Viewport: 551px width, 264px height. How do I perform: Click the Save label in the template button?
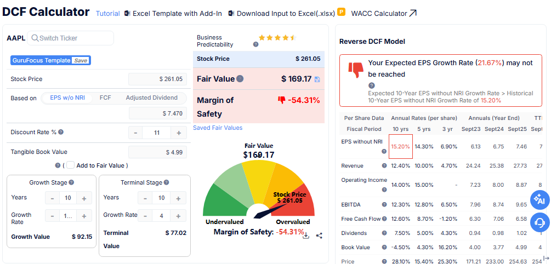click(81, 60)
